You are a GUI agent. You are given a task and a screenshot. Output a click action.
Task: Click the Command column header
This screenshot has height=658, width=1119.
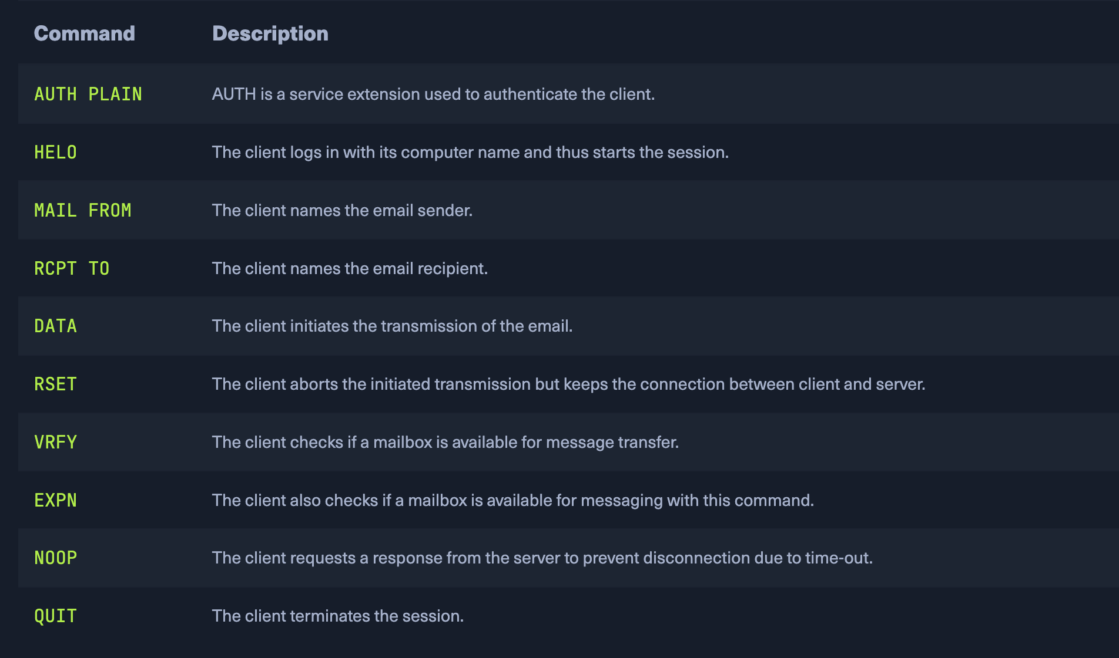click(x=84, y=33)
